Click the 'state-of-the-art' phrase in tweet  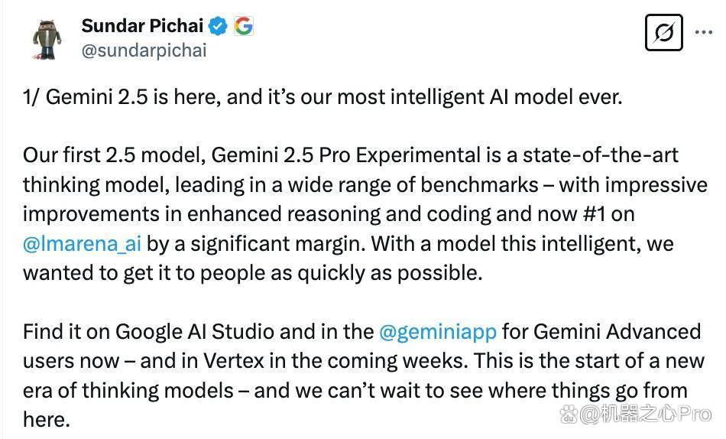(x=601, y=155)
